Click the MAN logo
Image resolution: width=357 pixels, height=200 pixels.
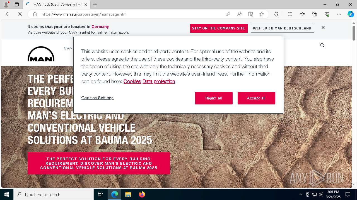(x=41, y=54)
